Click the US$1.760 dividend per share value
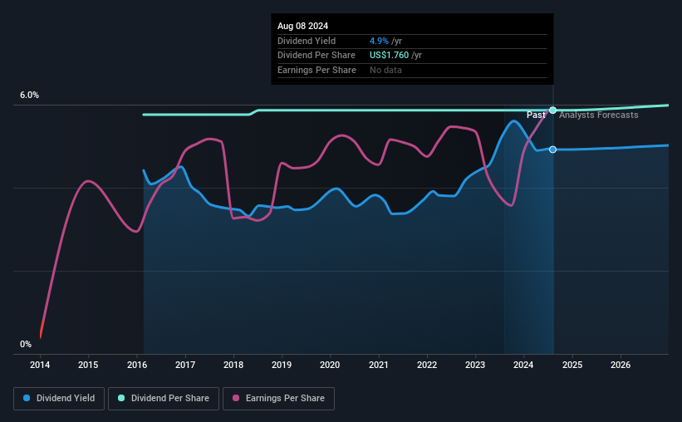Image resolution: width=682 pixels, height=422 pixels. (390, 56)
